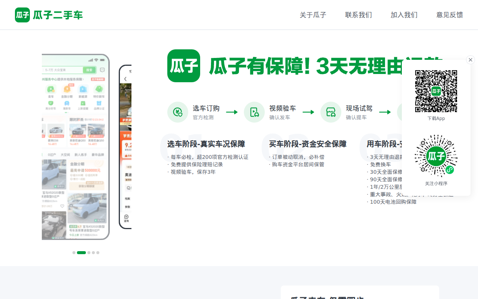Image resolution: width=478 pixels, height=299 pixels.
Task: Open the 意见反馈 page
Action: [450, 15]
